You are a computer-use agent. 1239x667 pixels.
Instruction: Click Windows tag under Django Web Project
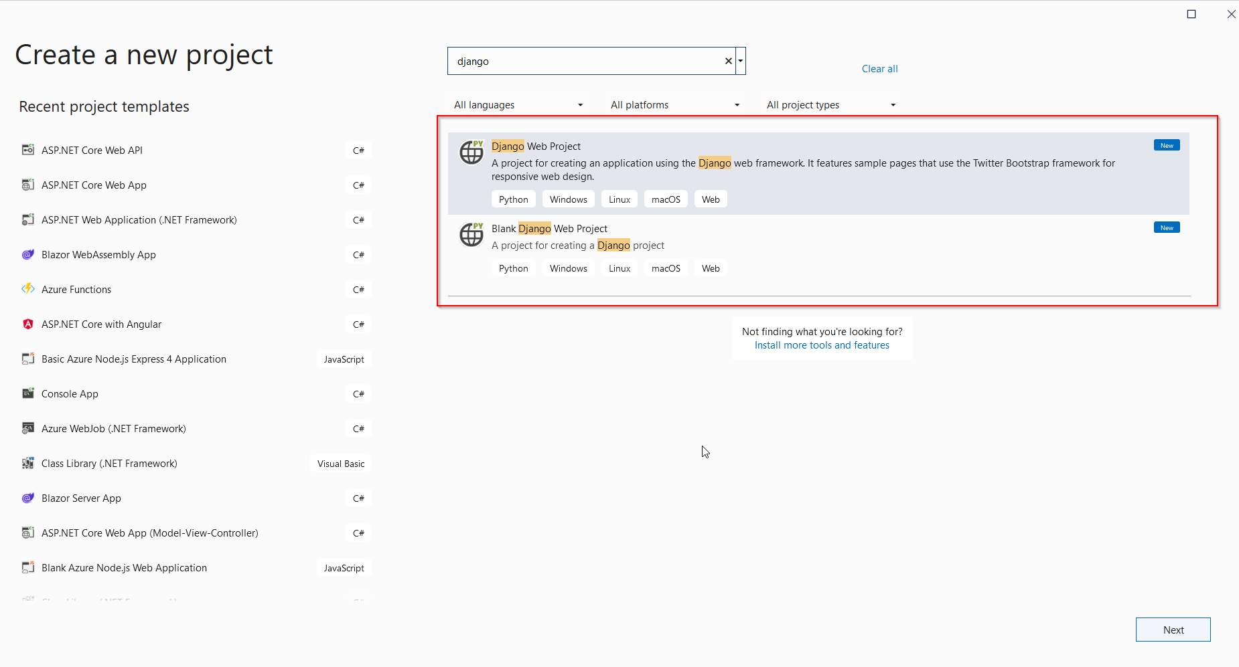pyautogui.click(x=569, y=199)
